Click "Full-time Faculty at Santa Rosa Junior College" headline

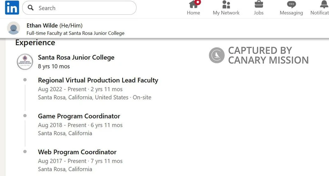pyautogui.click(x=76, y=33)
